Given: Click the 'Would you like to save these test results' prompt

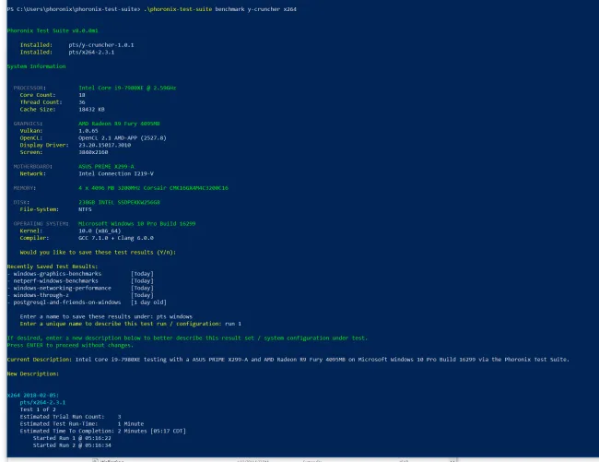Looking at the screenshot, I should pyautogui.click(x=98, y=253).
